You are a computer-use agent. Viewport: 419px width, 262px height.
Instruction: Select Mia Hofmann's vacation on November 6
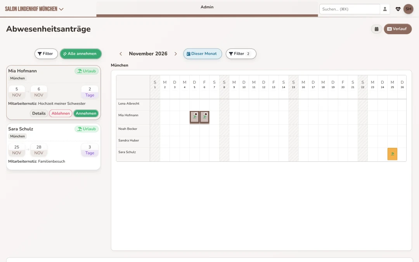tap(204, 117)
